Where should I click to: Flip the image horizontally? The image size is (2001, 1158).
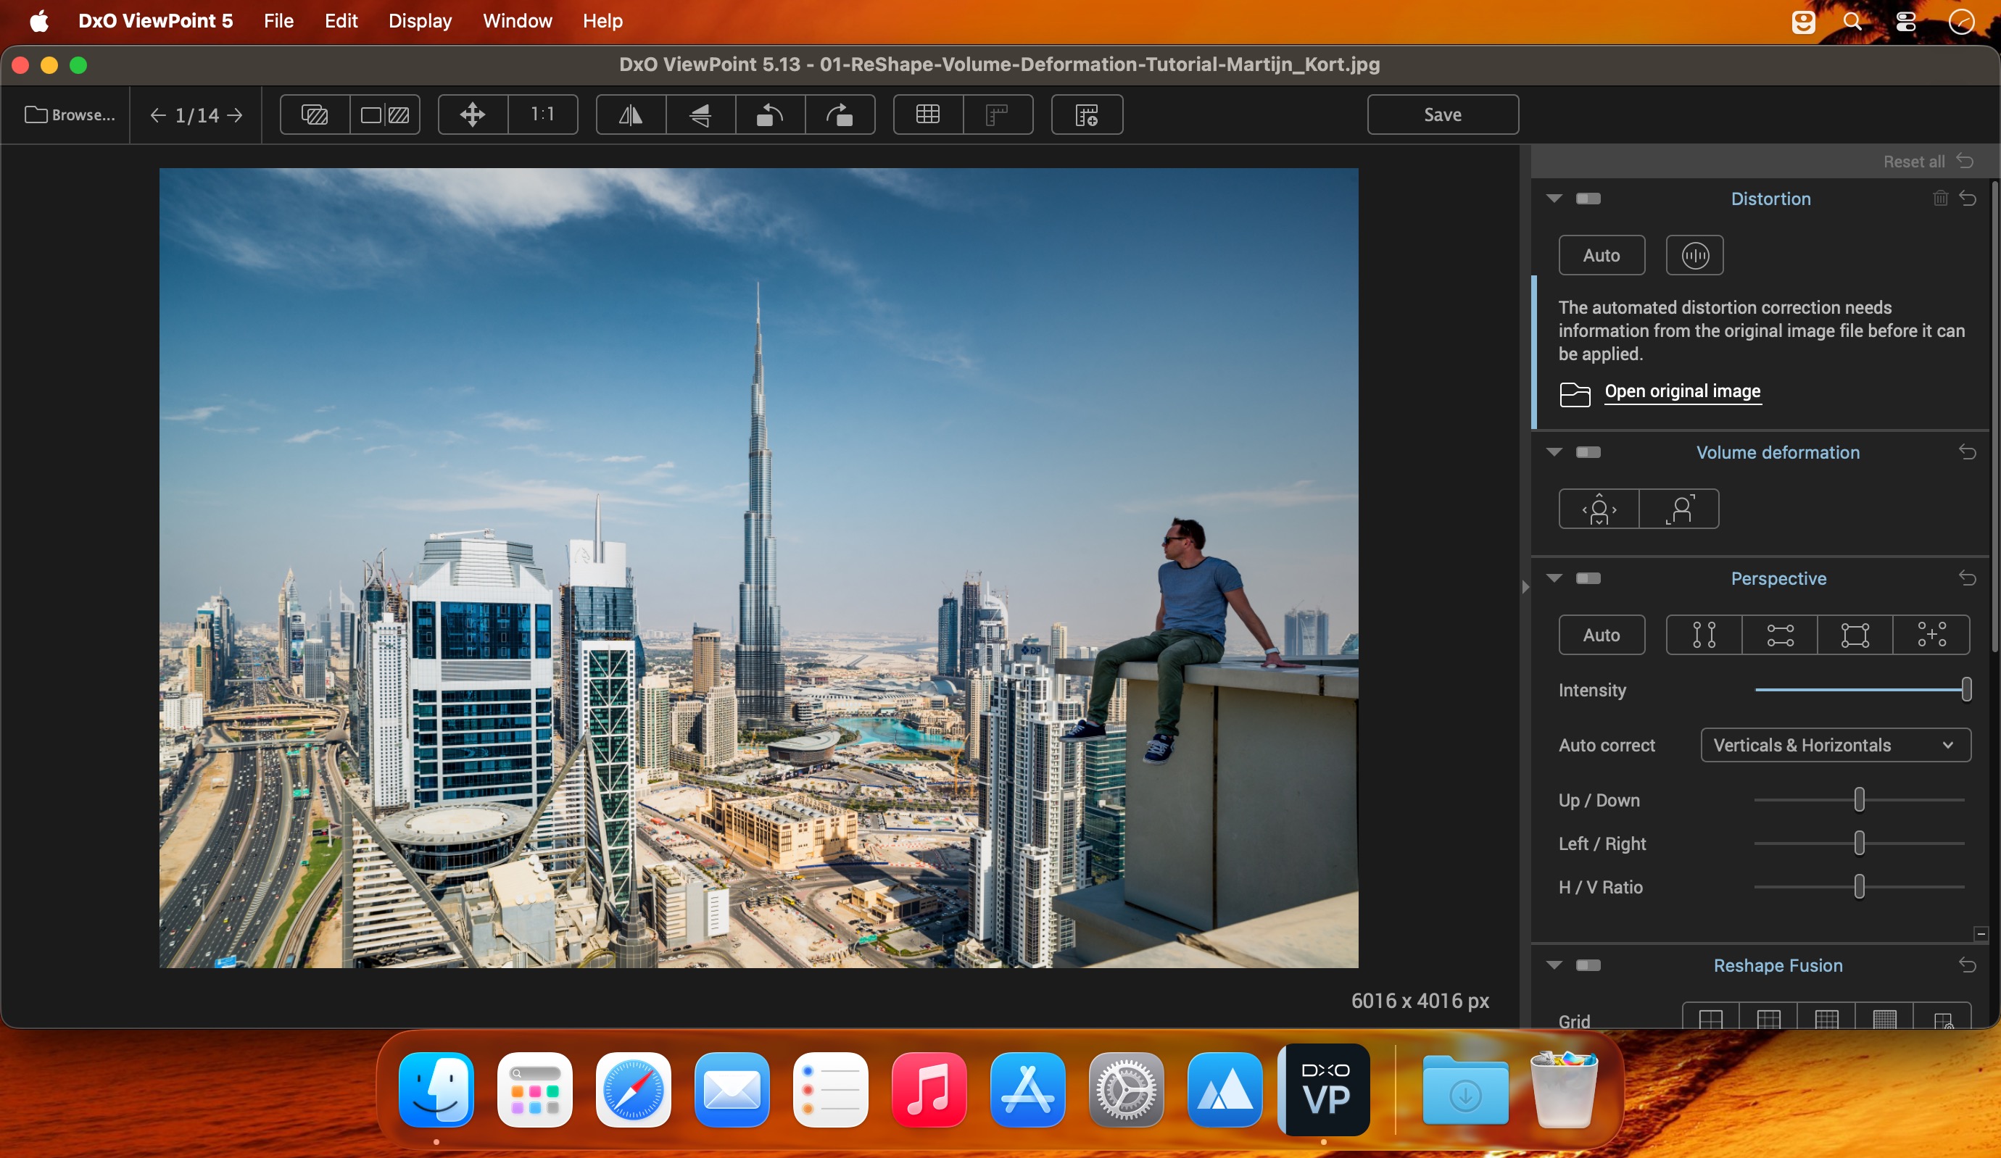pos(631,115)
